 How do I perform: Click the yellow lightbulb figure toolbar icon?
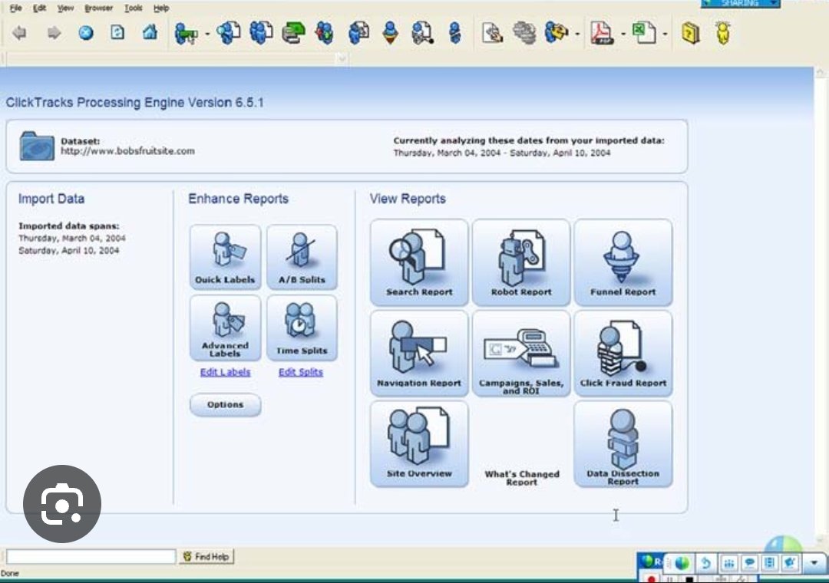[x=723, y=33]
